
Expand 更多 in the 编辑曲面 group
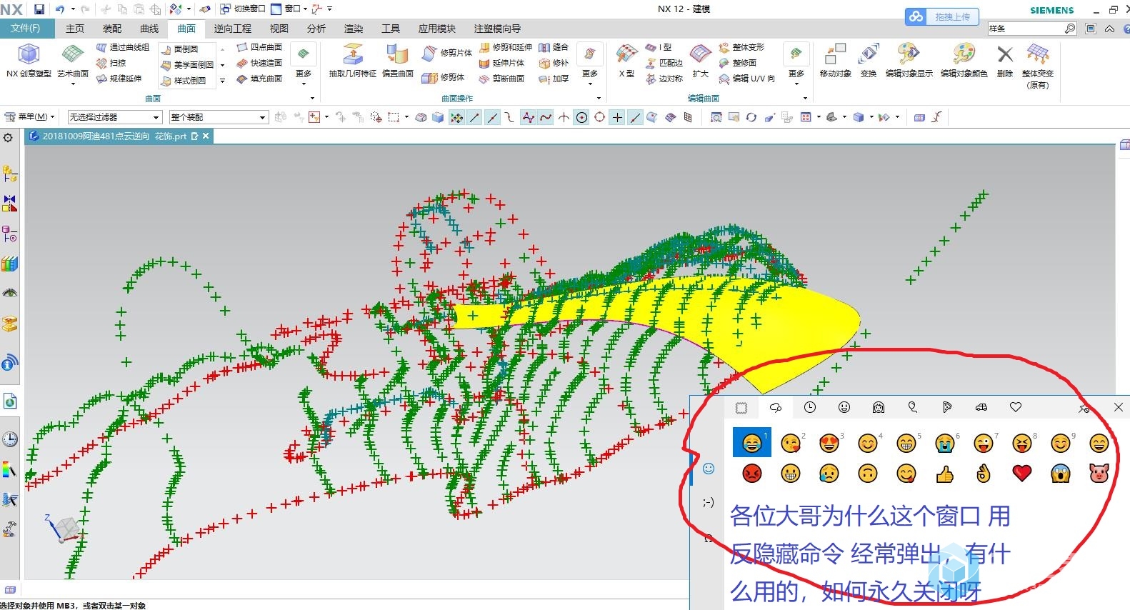pyautogui.click(x=796, y=63)
